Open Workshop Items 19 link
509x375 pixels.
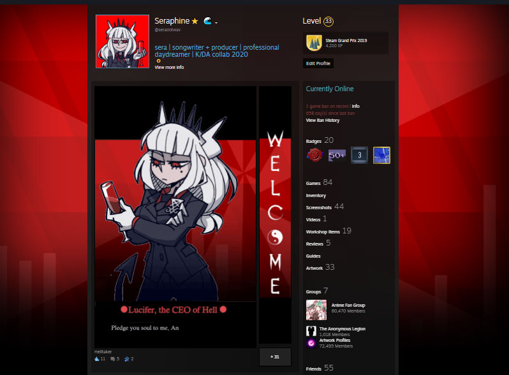coord(328,231)
